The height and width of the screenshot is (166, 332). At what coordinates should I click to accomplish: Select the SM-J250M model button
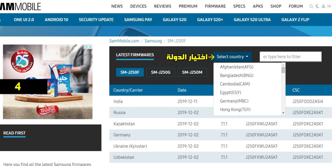click(192, 72)
